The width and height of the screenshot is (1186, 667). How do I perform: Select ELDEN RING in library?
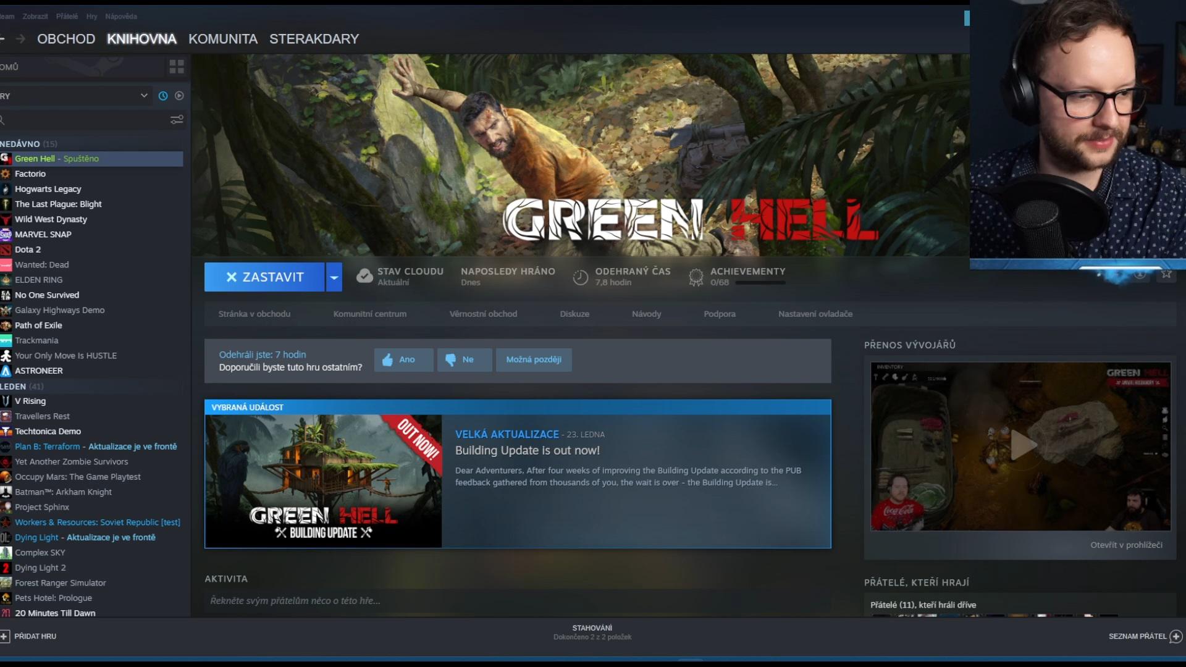click(x=39, y=280)
